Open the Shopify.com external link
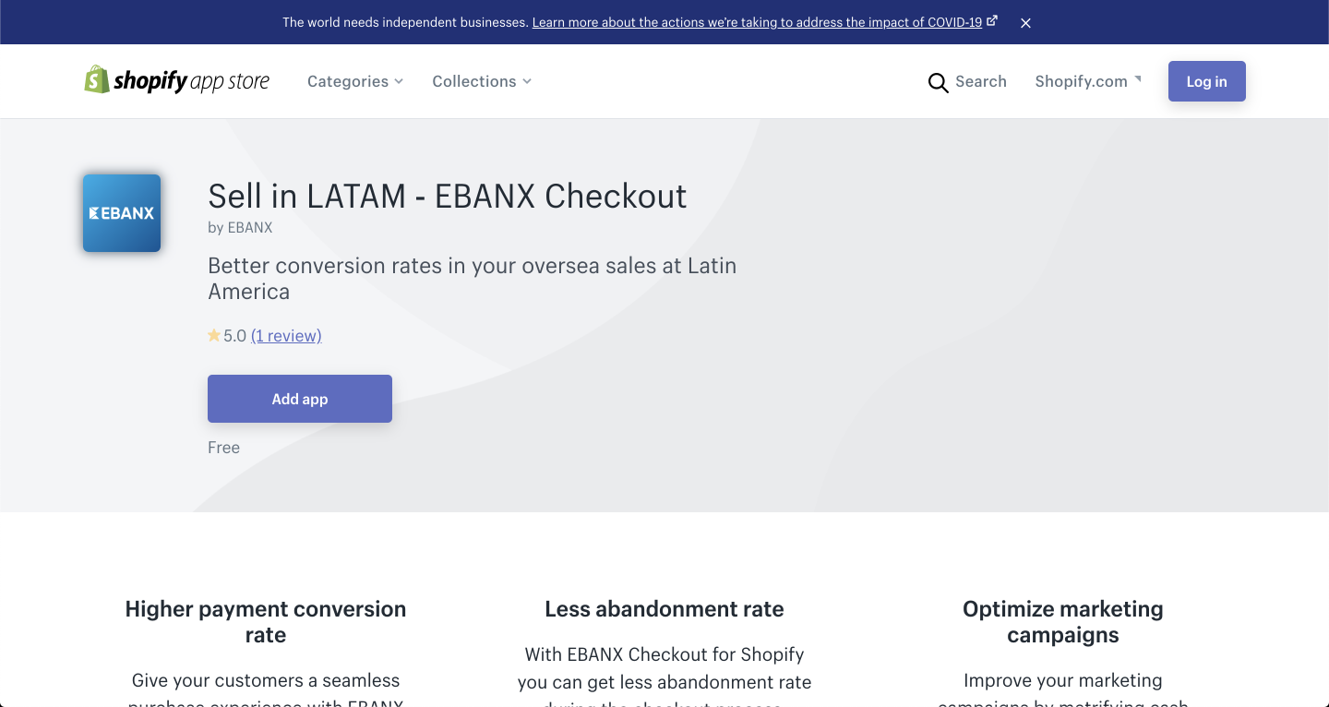1329x707 pixels. pyautogui.click(x=1088, y=81)
